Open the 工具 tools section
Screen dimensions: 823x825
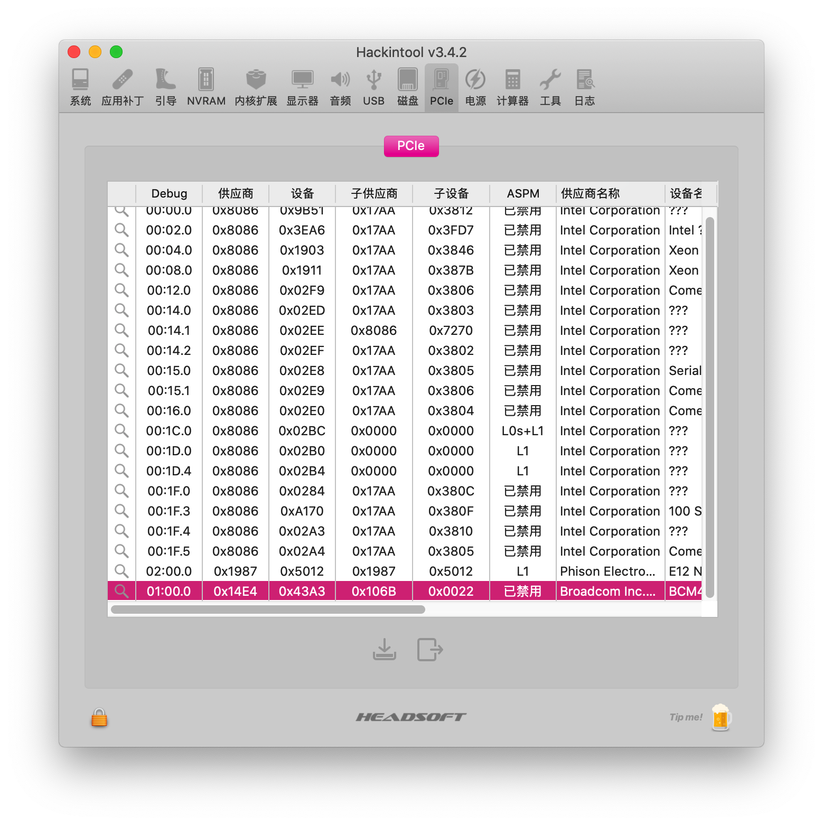[x=550, y=87]
